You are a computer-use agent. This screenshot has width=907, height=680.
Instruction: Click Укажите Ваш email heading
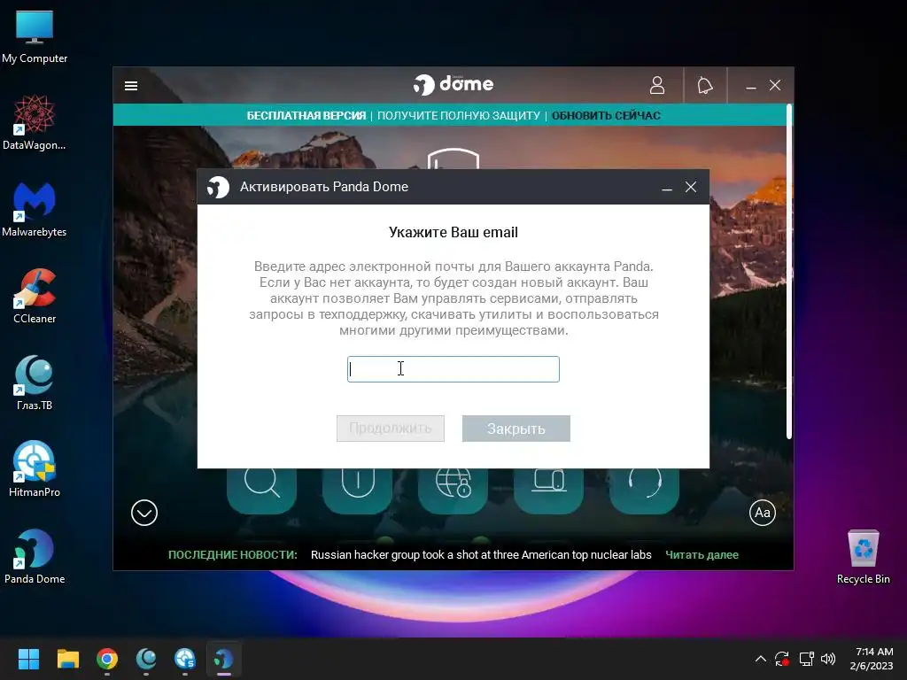453,233
